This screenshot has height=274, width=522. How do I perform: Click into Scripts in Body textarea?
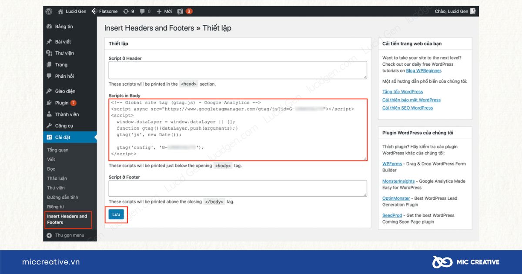click(238, 130)
